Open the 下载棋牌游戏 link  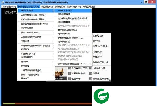click(x=78, y=73)
